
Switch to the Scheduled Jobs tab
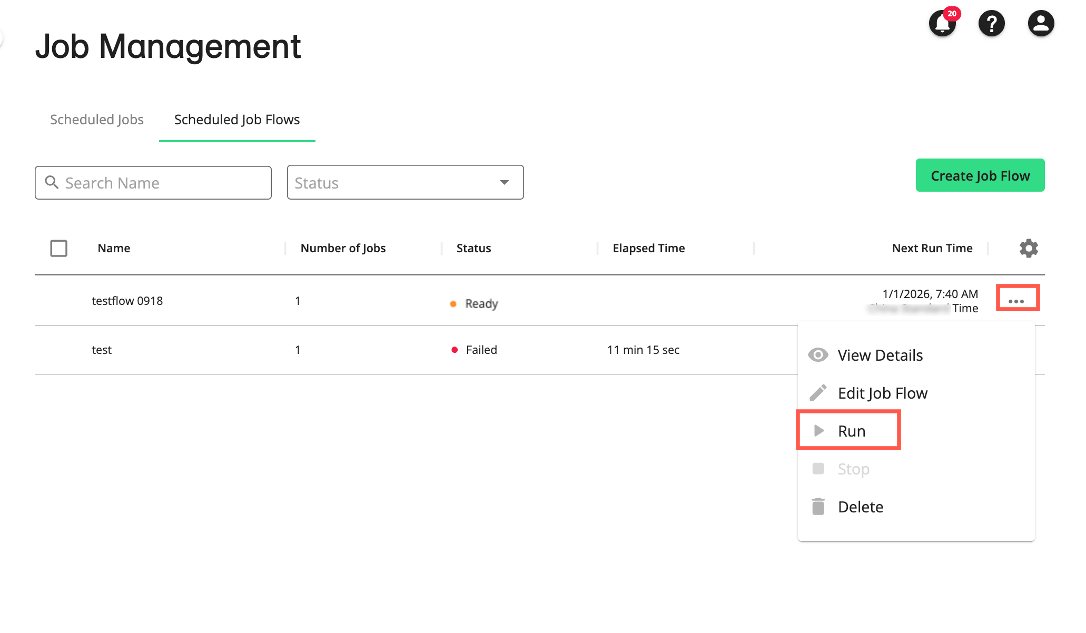tap(97, 120)
